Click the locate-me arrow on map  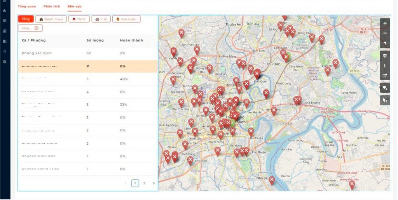(x=385, y=43)
